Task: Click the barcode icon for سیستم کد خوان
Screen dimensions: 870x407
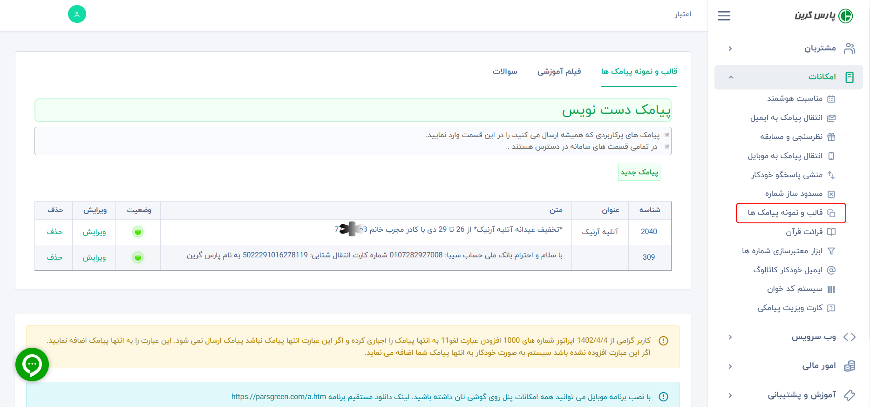Action: pos(831,289)
